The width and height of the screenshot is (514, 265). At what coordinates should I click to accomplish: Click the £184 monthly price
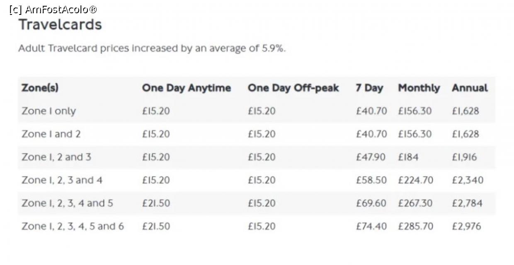(408, 157)
